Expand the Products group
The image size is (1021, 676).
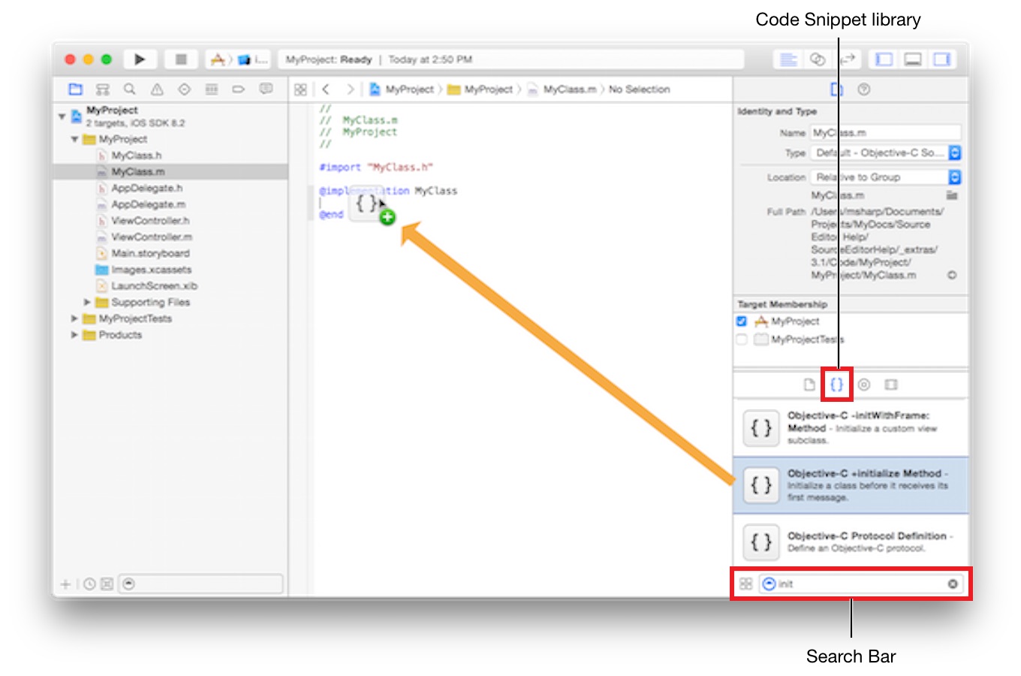coord(74,335)
